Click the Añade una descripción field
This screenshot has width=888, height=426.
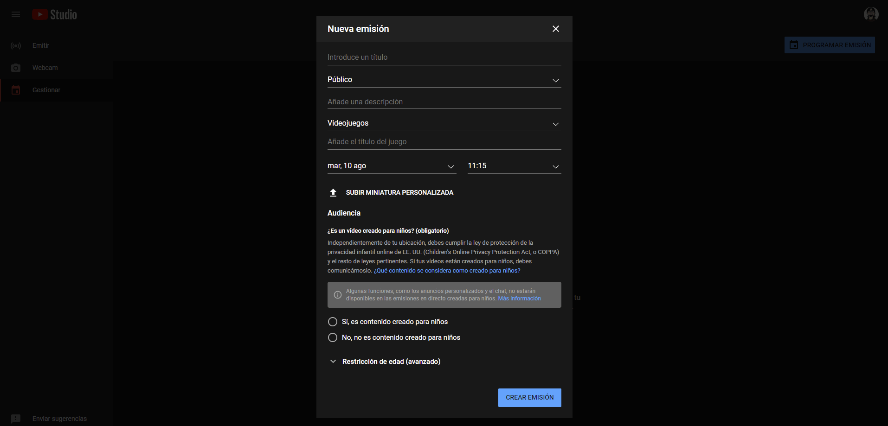(444, 102)
